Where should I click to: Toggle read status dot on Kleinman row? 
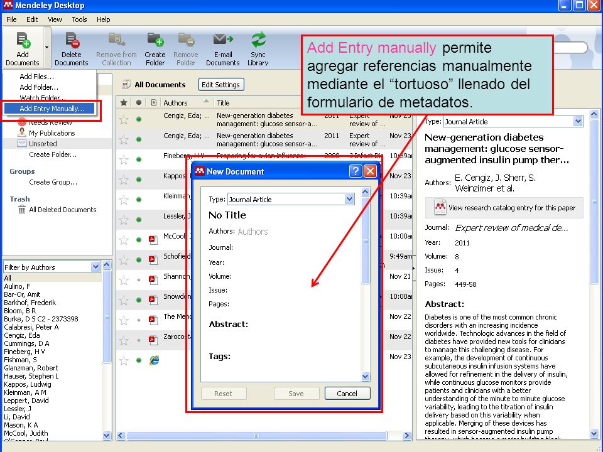click(x=139, y=200)
